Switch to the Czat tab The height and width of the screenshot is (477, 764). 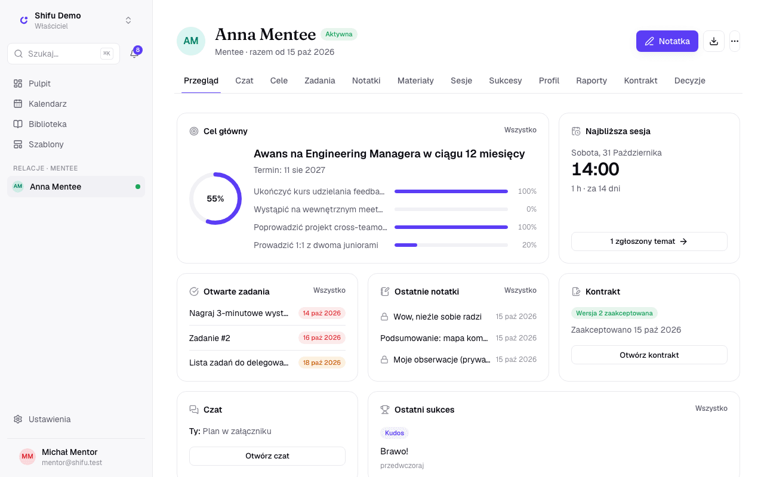coord(244,80)
